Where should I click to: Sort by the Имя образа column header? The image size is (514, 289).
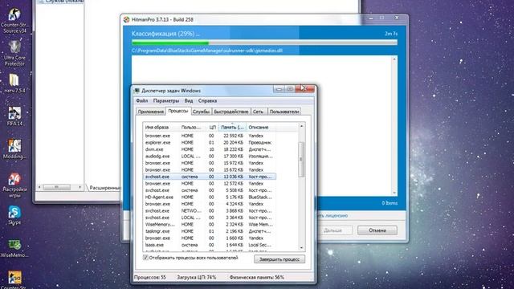click(161, 127)
